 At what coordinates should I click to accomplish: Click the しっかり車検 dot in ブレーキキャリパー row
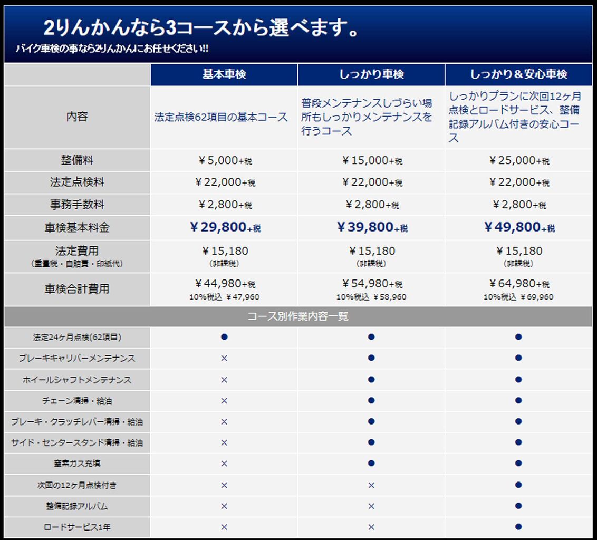371,358
